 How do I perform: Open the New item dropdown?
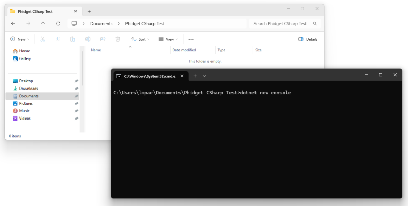pos(20,39)
